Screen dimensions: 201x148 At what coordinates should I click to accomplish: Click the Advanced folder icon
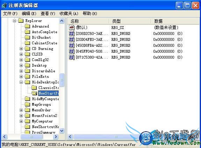point(27,26)
